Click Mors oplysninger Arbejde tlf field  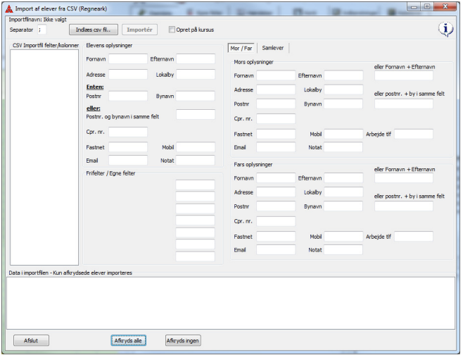click(414, 134)
